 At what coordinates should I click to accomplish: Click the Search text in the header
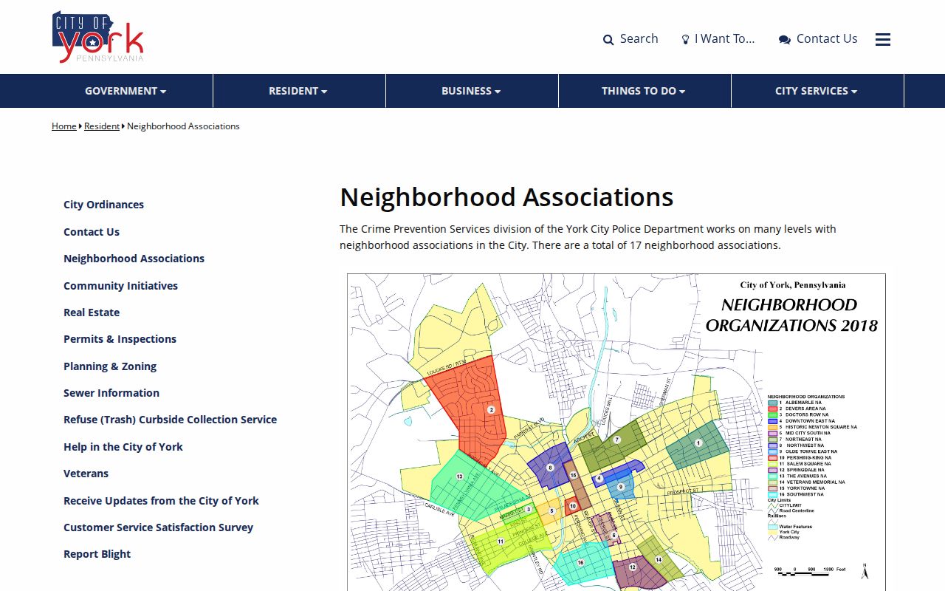639,39
